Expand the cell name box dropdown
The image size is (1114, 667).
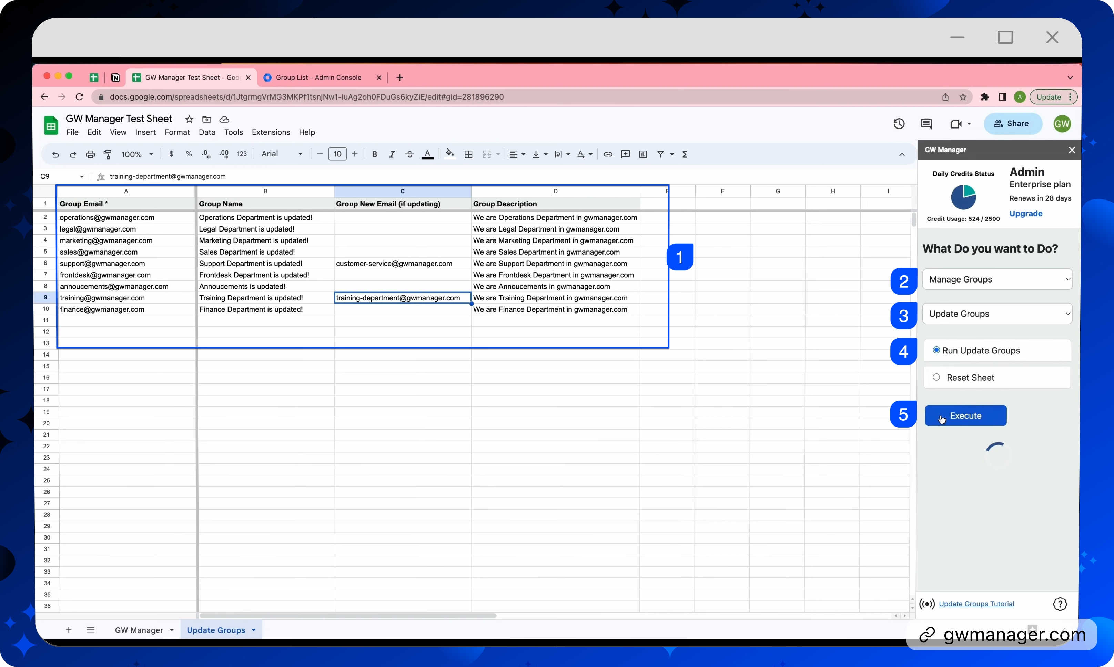coord(82,177)
